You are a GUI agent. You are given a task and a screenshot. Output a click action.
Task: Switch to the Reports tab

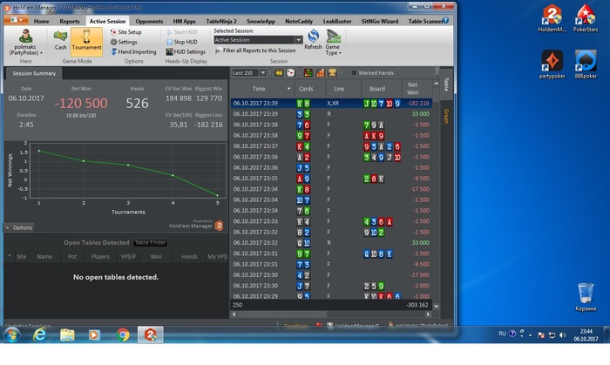pyautogui.click(x=69, y=22)
